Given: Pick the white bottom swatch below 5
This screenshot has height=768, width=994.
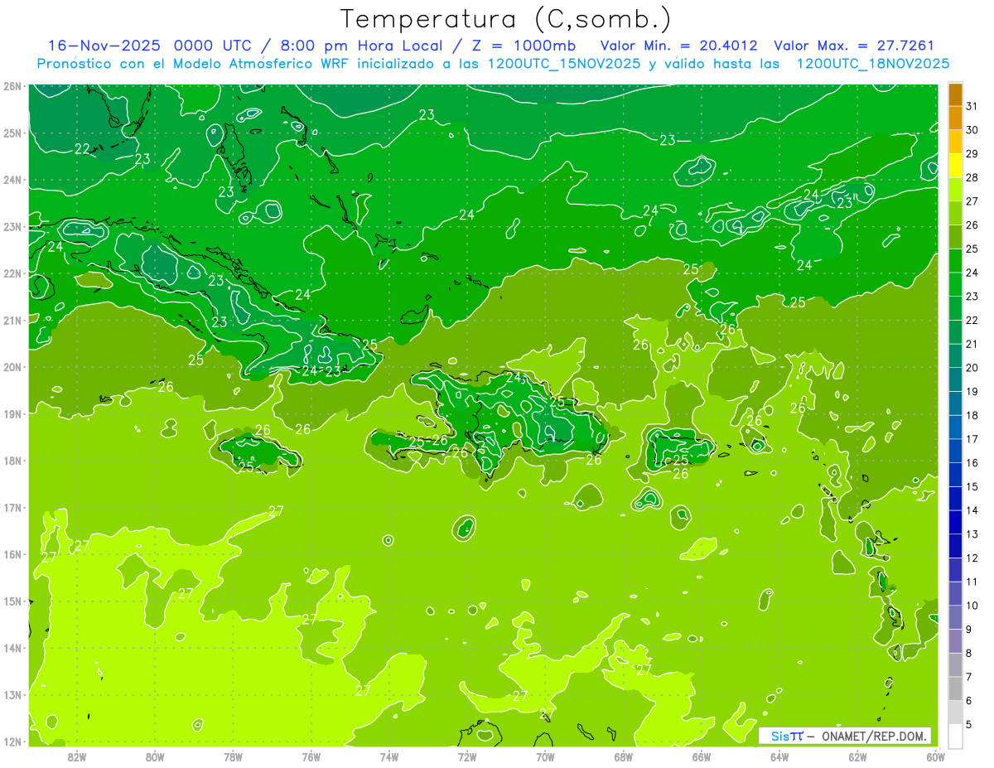Looking at the screenshot, I should click(955, 736).
